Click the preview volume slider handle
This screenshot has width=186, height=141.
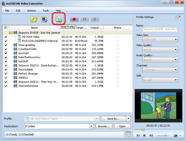(x=166, y=136)
